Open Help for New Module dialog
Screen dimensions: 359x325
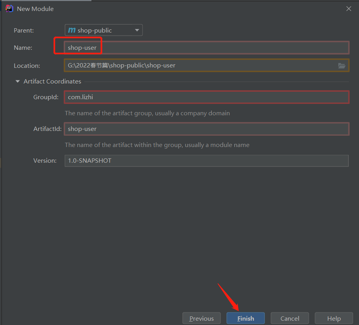(334, 318)
